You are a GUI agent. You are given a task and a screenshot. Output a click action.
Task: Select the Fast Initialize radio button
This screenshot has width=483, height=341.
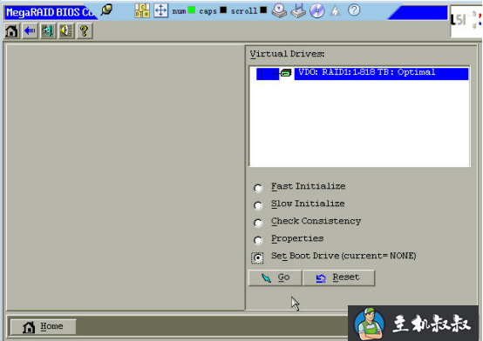click(x=258, y=188)
